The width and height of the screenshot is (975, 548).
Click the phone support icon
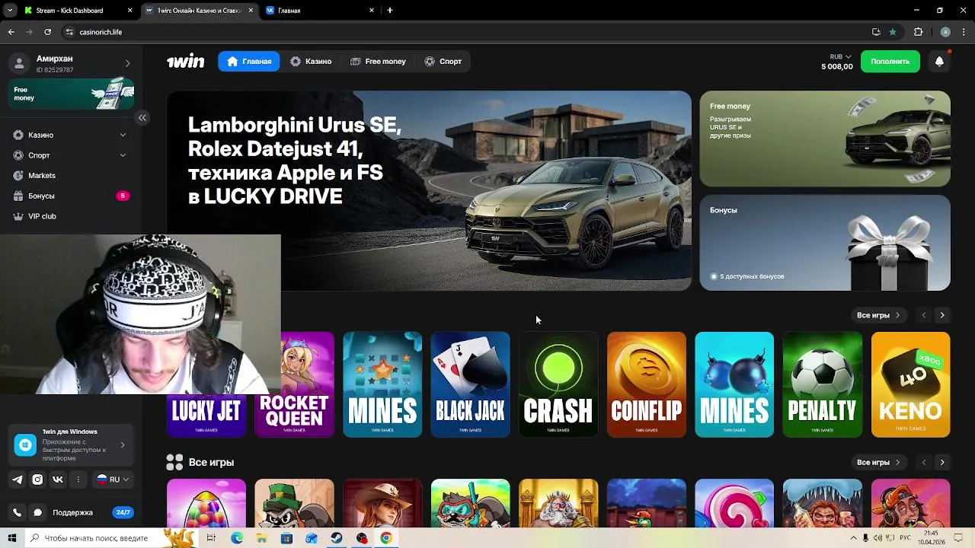coord(18,513)
